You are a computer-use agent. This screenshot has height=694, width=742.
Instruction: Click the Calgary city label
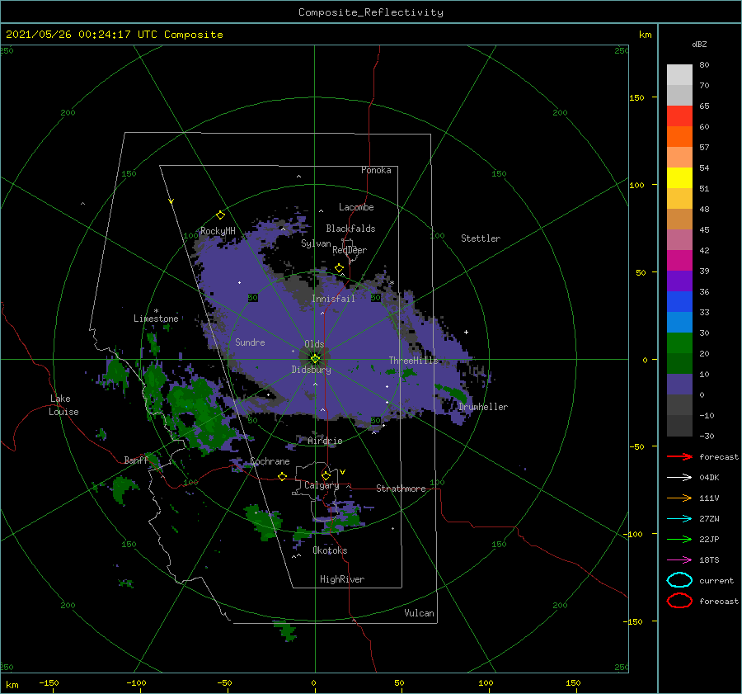pos(322,485)
